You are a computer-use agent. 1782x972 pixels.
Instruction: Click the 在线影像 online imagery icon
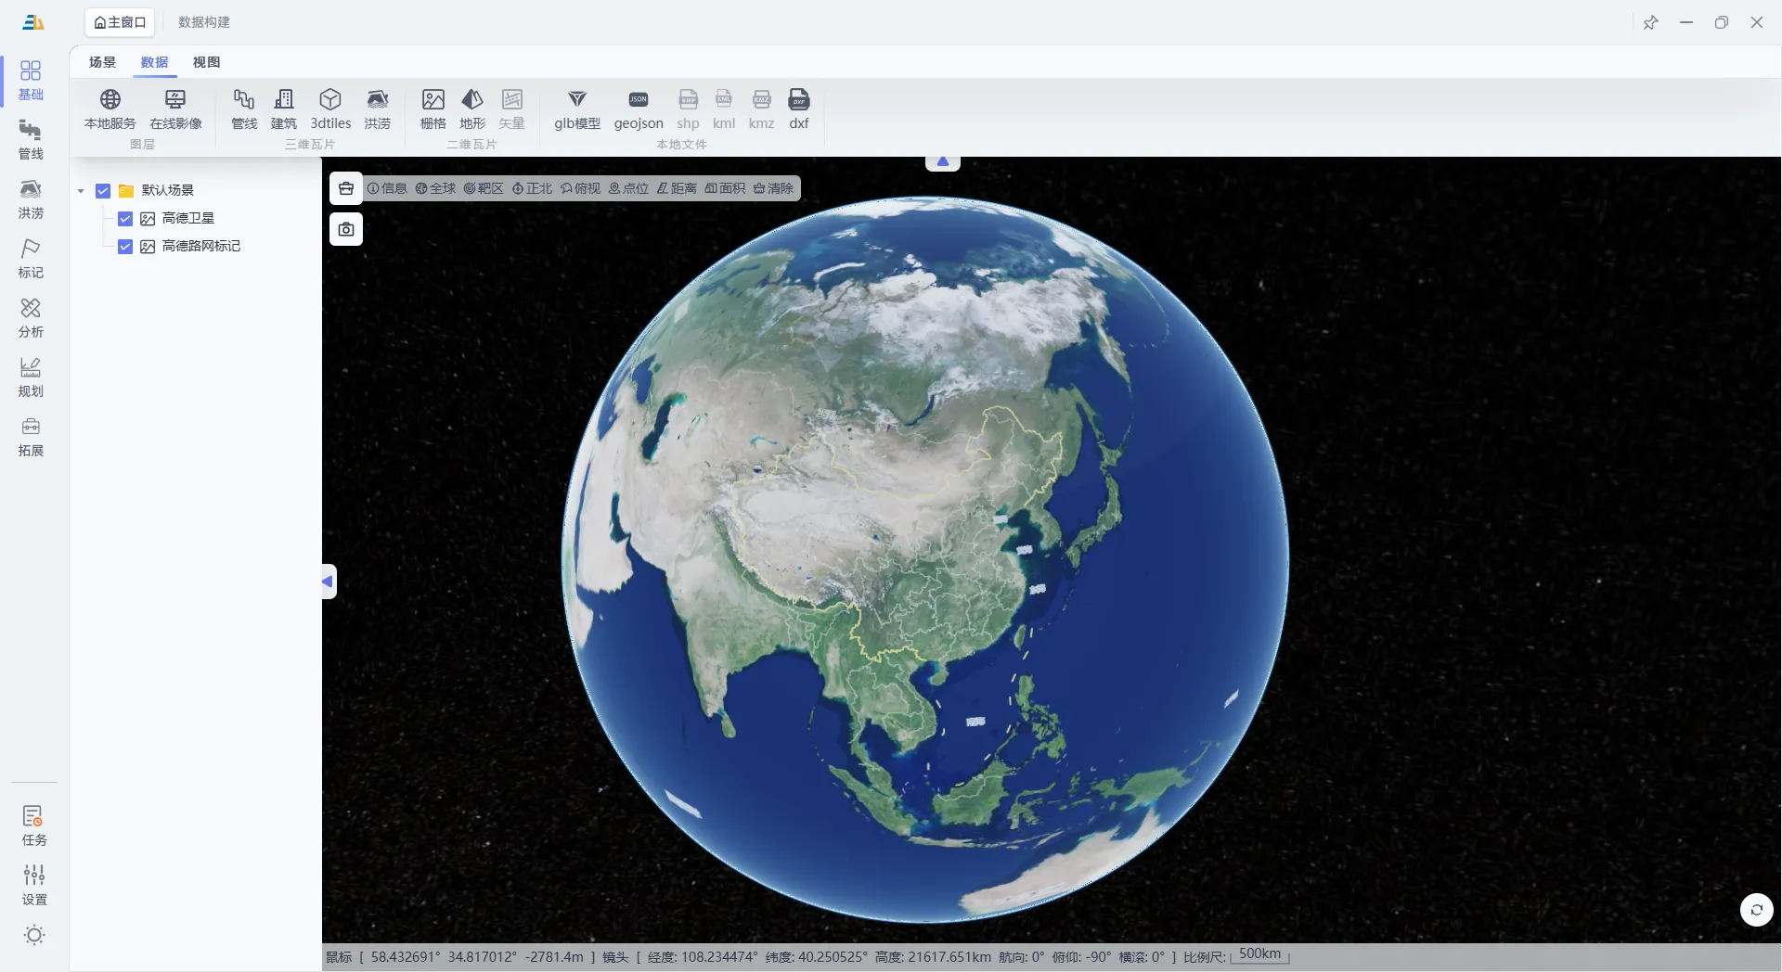(175, 100)
